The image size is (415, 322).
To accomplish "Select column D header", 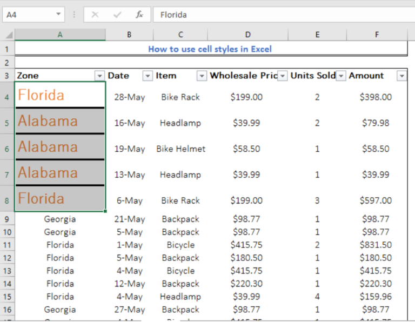I will click(247, 35).
